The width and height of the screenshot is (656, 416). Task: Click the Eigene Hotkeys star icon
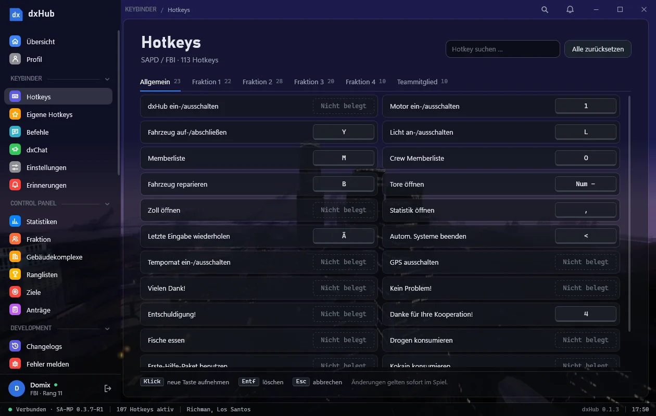(x=15, y=114)
